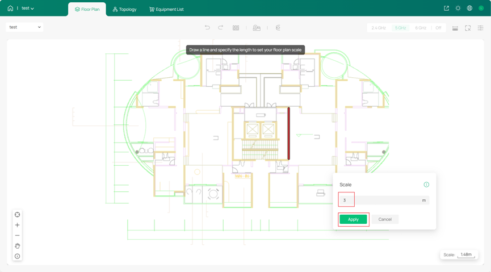Screen dimensions: 491x272
Task: Expand the test project dropdown in header
Action: click(x=28, y=9)
